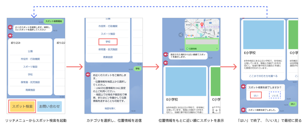Choose the red-outlined はい option
The image size is (307, 127).
tap(255, 95)
